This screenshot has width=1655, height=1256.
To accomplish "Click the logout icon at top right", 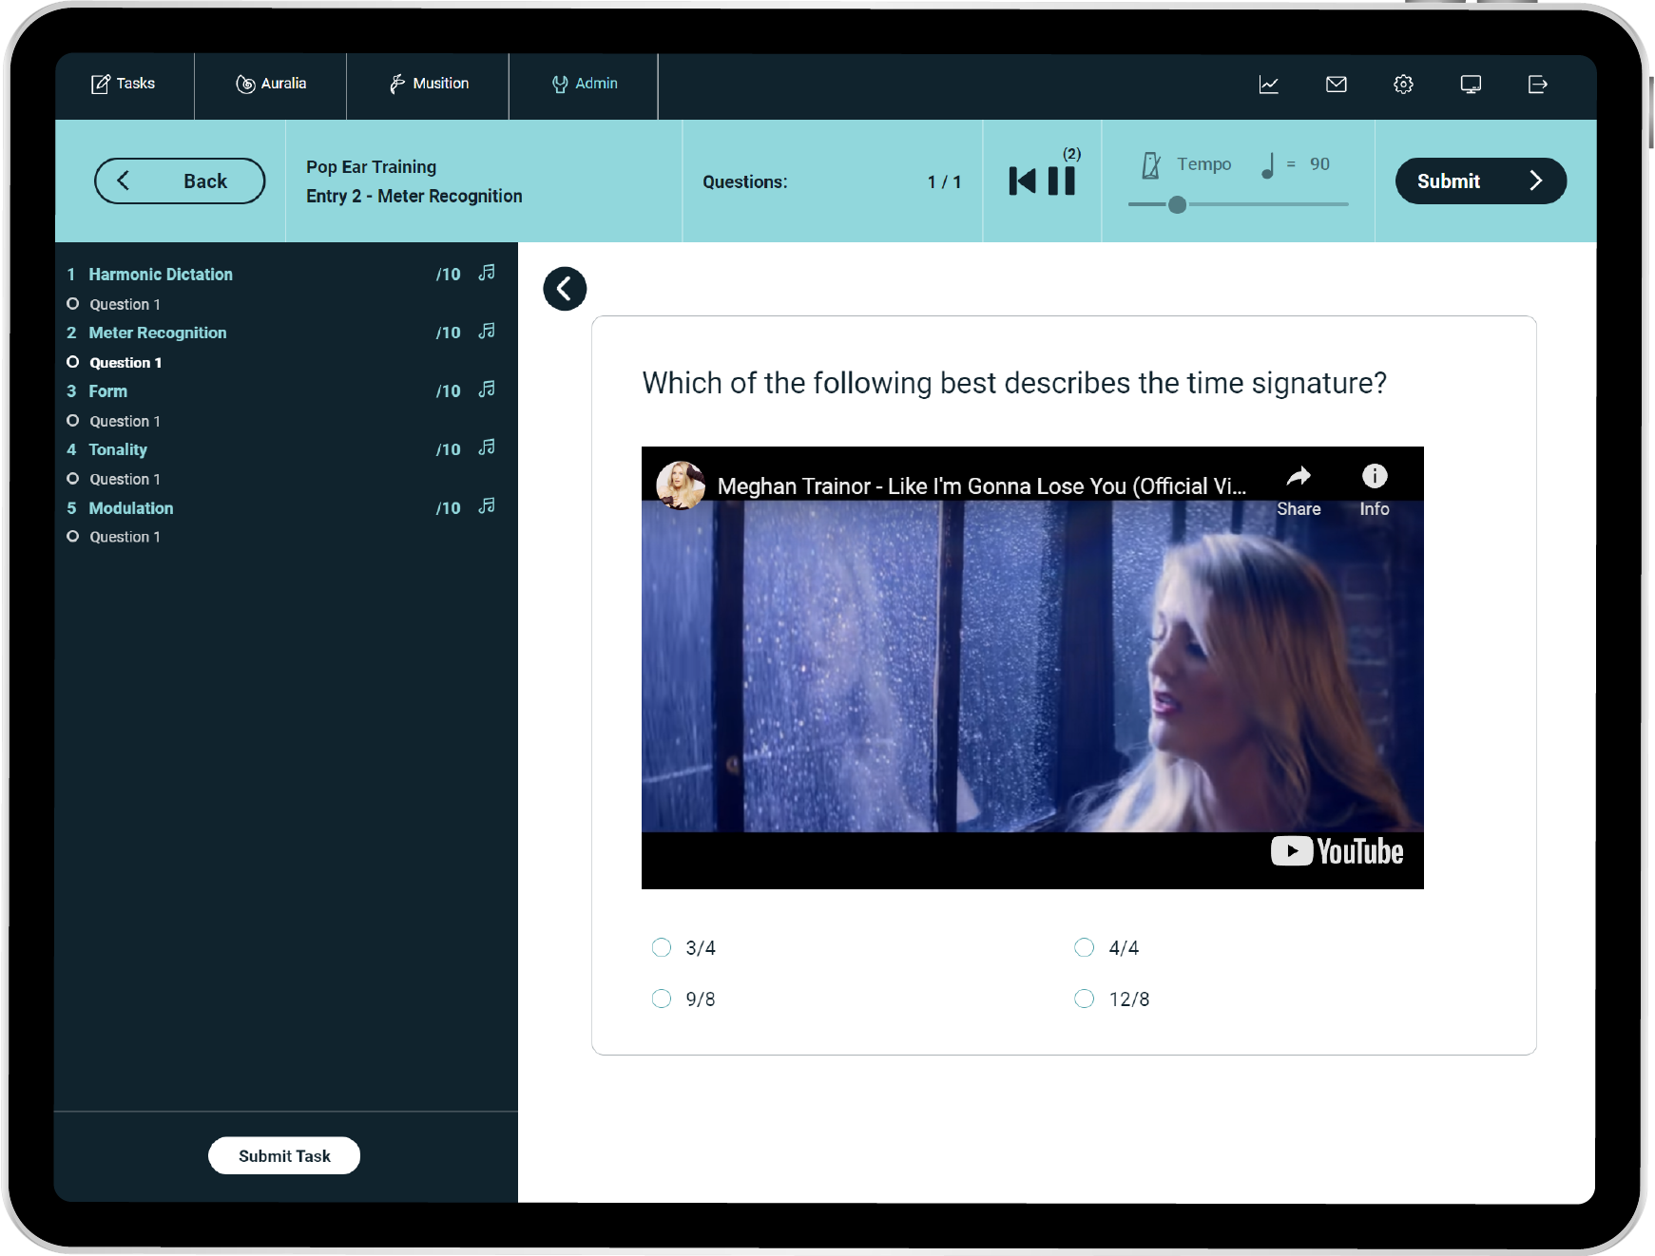I will (x=1539, y=85).
